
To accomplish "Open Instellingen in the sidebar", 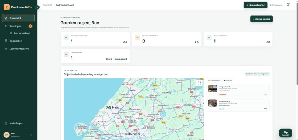I will pos(18,123).
